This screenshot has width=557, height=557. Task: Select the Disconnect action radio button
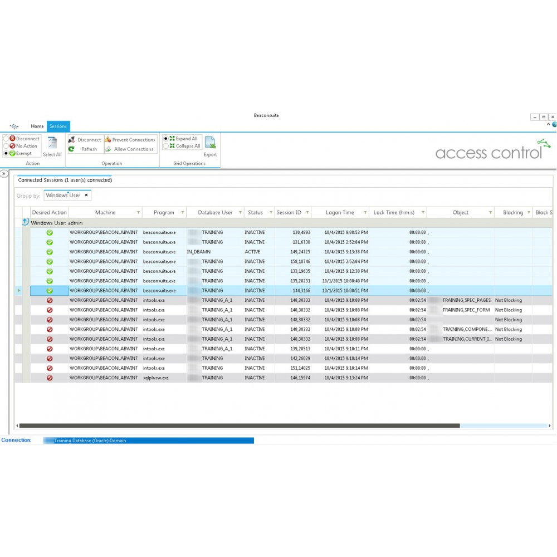click(6, 139)
